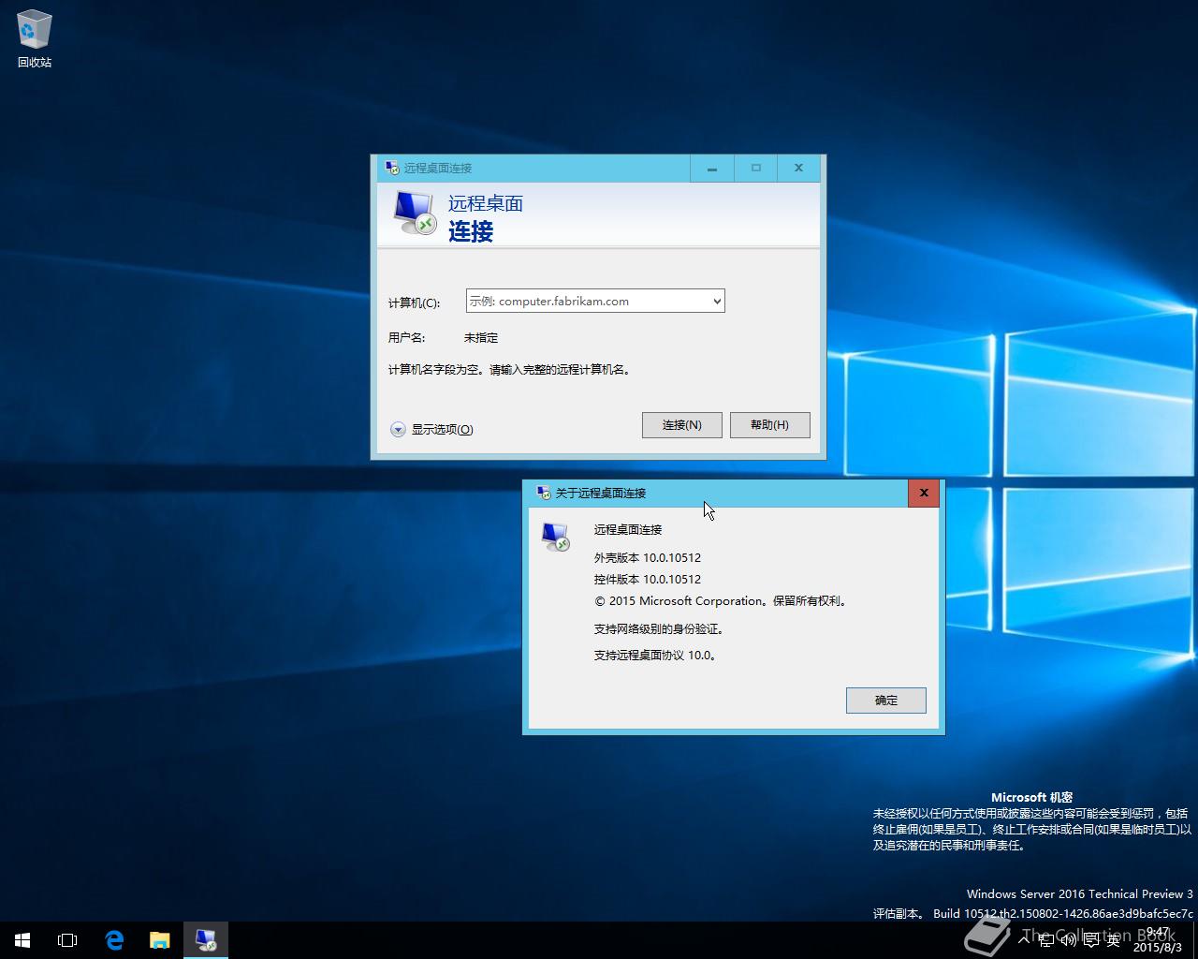Image resolution: width=1198 pixels, height=959 pixels.
Task: Click the 计算机名字段为空 hint message
Action: pyautogui.click(x=510, y=370)
